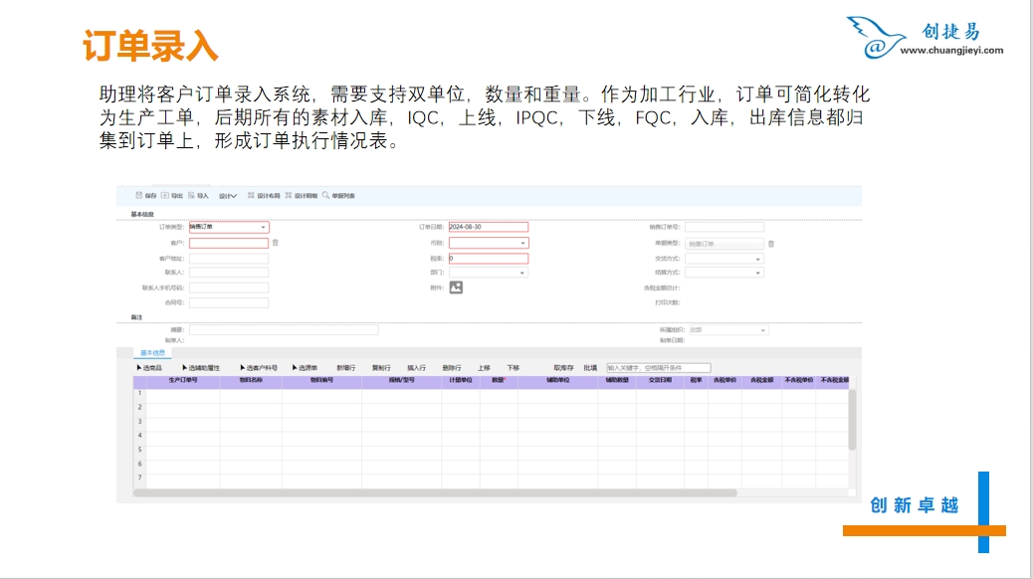This screenshot has height=579, width=1033.
Task: Click the 导入 (import) toolbar icon
Action: pyautogui.click(x=191, y=196)
